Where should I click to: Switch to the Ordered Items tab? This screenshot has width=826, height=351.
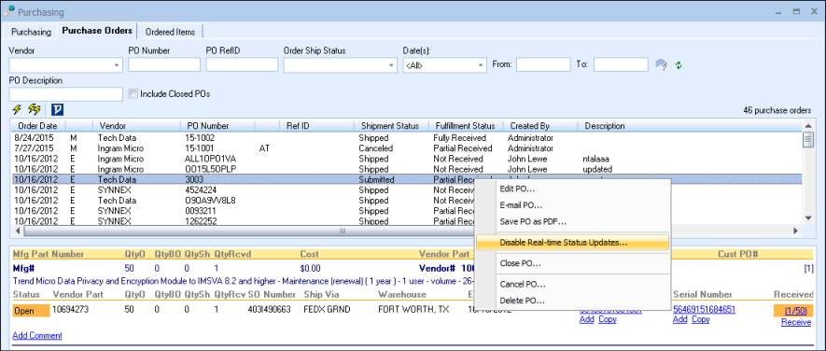tap(170, 32)
